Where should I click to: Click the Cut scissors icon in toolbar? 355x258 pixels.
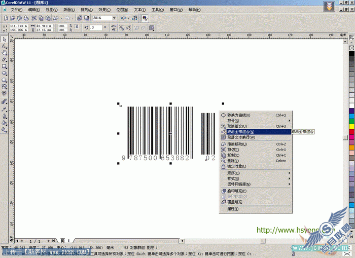pyautogui.click(x=34, y=18)
